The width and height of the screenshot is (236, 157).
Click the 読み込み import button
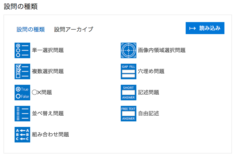[205, 28]
